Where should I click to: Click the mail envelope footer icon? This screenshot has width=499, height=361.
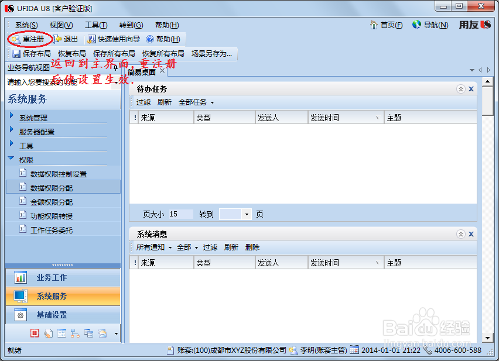102,333
